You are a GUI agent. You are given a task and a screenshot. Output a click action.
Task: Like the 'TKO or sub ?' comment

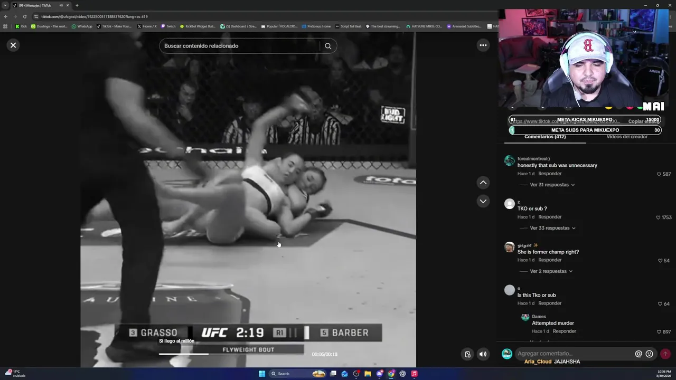pos(658,217)
